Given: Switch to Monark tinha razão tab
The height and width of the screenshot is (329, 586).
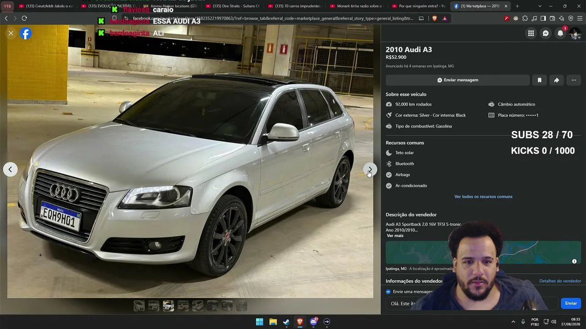Looking at the screenshot, I should [357, 6].
